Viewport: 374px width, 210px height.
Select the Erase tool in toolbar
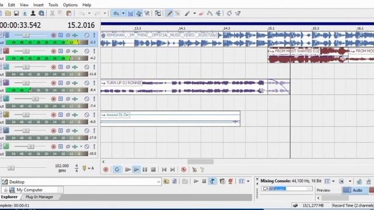coord(201,13)
